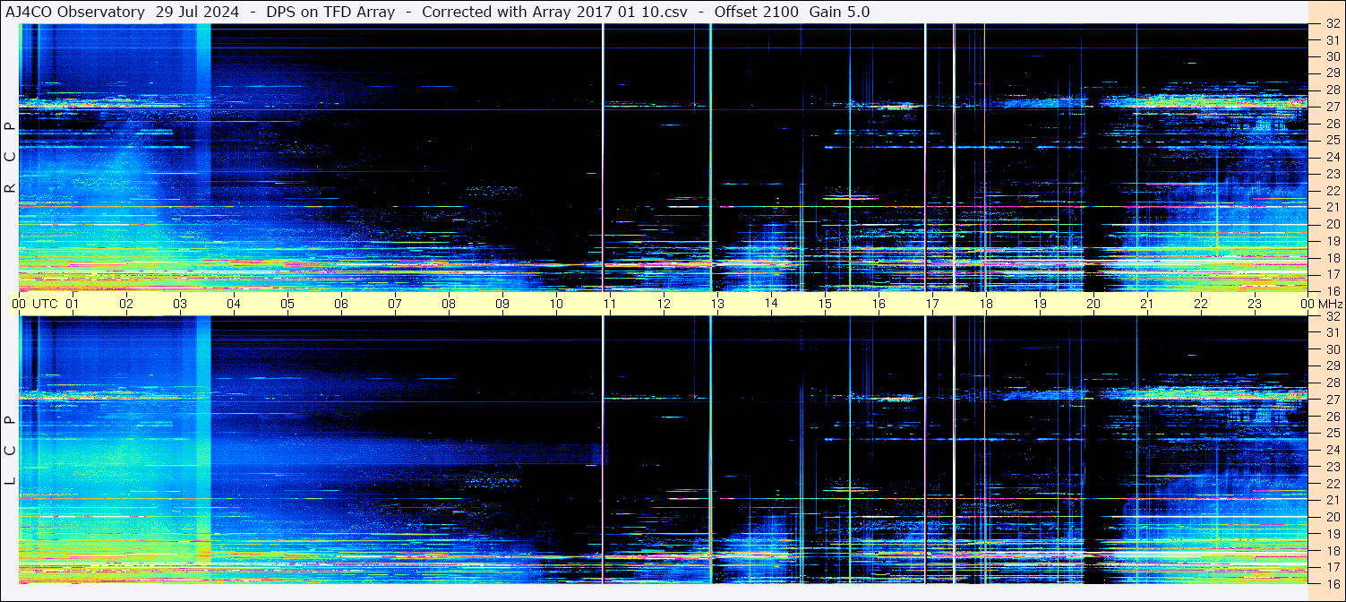The image size is (1346, 602).
Task: Click the 27 MHz label in LCP panel
Action: coord(1332,400)
